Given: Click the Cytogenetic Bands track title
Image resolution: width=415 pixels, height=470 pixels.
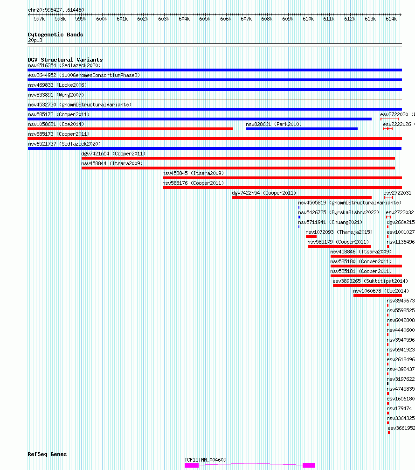Looking at the screenshot, I should pyautogui.click(x=55, y=35).
